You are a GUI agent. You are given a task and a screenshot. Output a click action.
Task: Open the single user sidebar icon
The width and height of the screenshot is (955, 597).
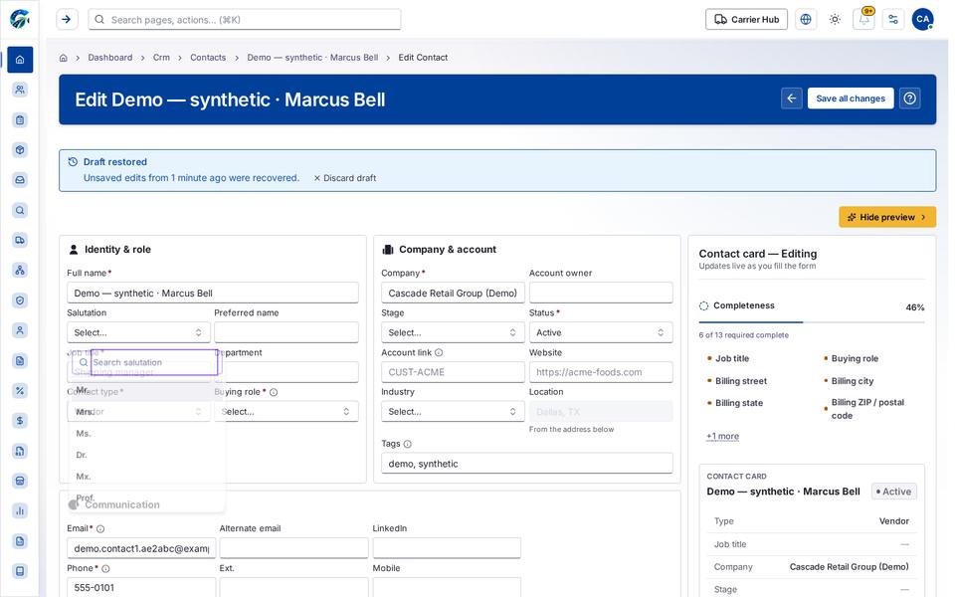20,330
